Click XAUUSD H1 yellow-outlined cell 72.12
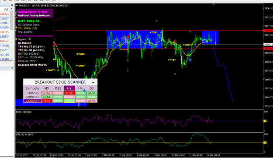The image size is (273, 158). 69,101
